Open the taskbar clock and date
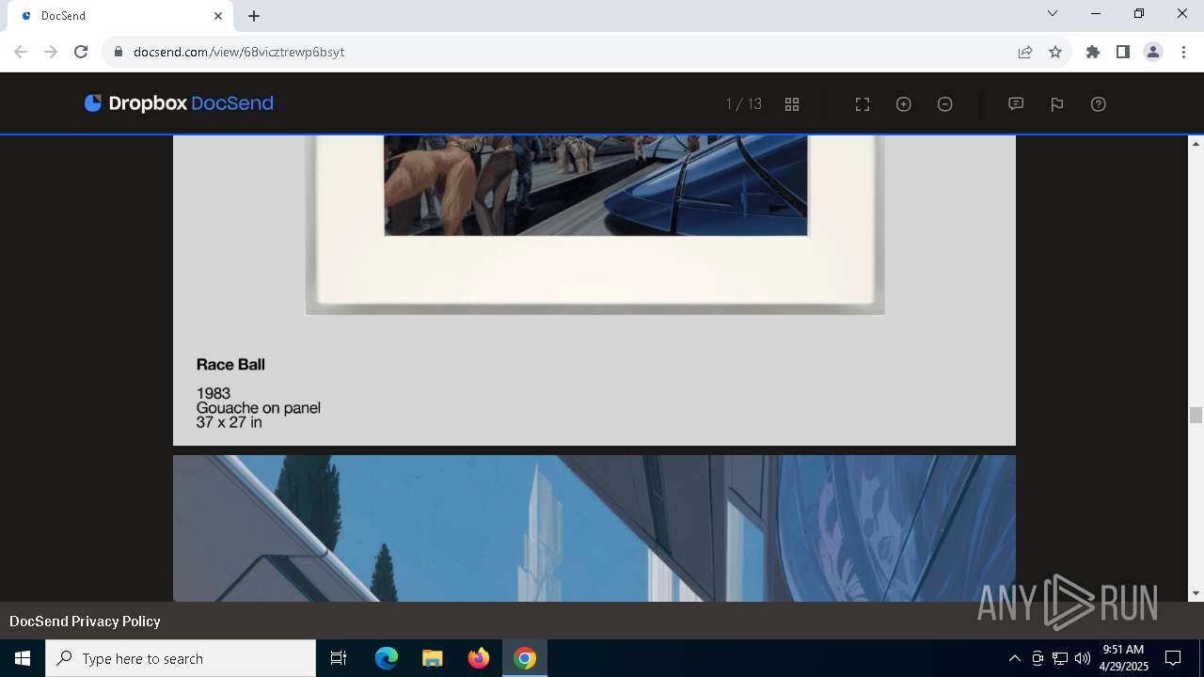Screen dimensions: 1204x677 (1124, 658)
